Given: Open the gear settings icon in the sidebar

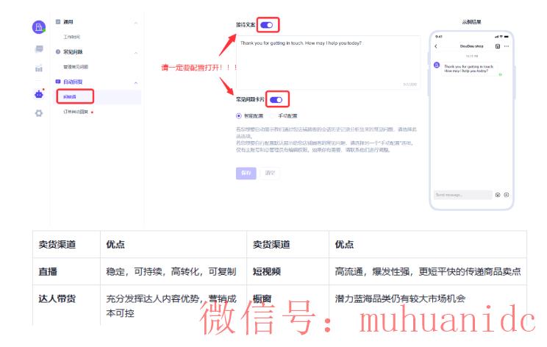Looking at the screenshot, I should 39,113.
